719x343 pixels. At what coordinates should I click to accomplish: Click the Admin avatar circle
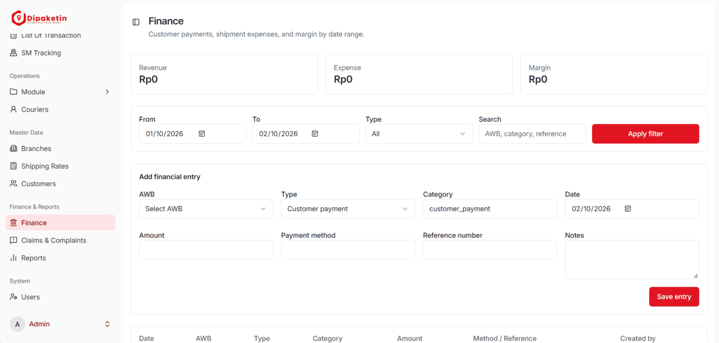tap(17, 324)
